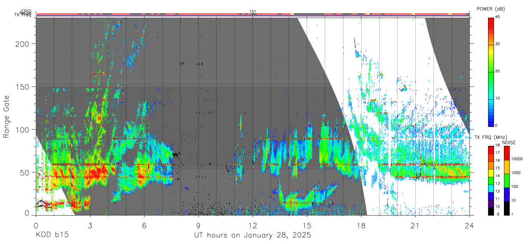Screen dimensions: 528x244
Task: Click the CPID label at top left
Action: coord(26,12)
